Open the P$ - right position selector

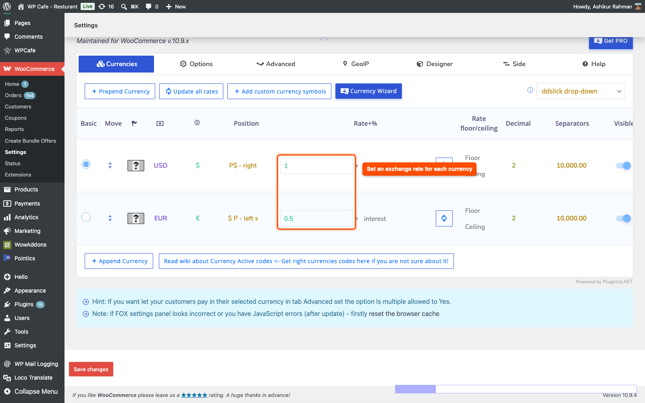[243, 165]
